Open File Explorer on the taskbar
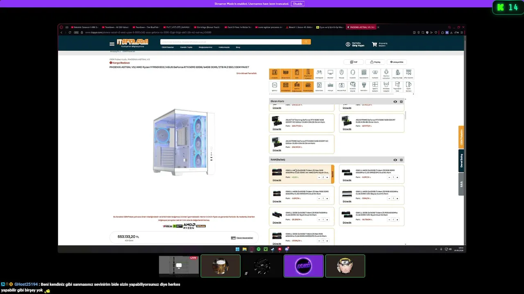Image resolution: width=524 pixels, height=294 pixels. 244,249
